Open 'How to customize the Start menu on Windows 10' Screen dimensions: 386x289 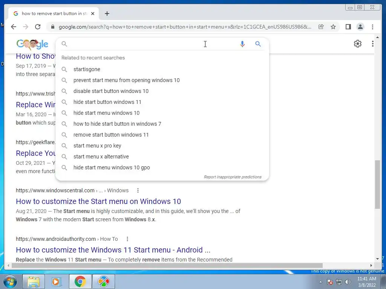[x=98, y=201]
